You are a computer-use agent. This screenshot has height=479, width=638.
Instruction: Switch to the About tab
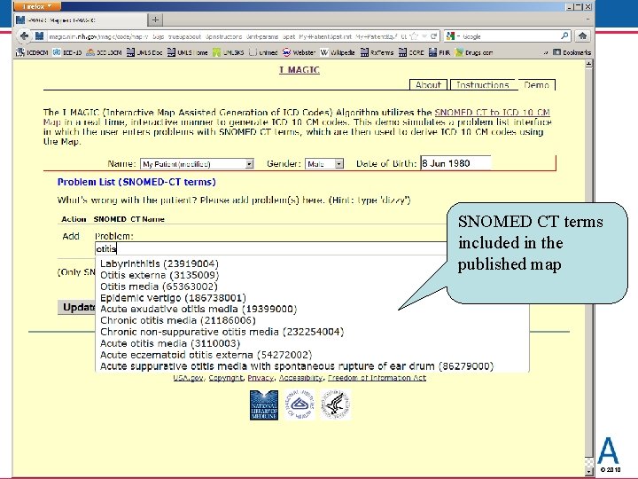point(429,85)
